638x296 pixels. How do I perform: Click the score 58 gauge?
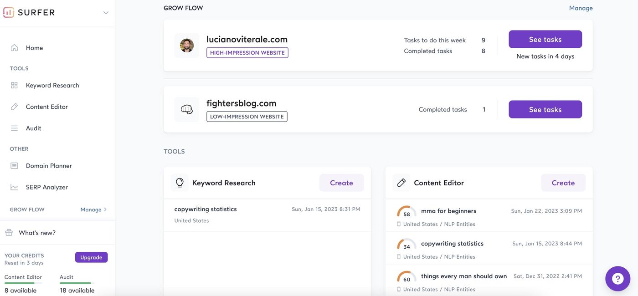click(406, 212)
